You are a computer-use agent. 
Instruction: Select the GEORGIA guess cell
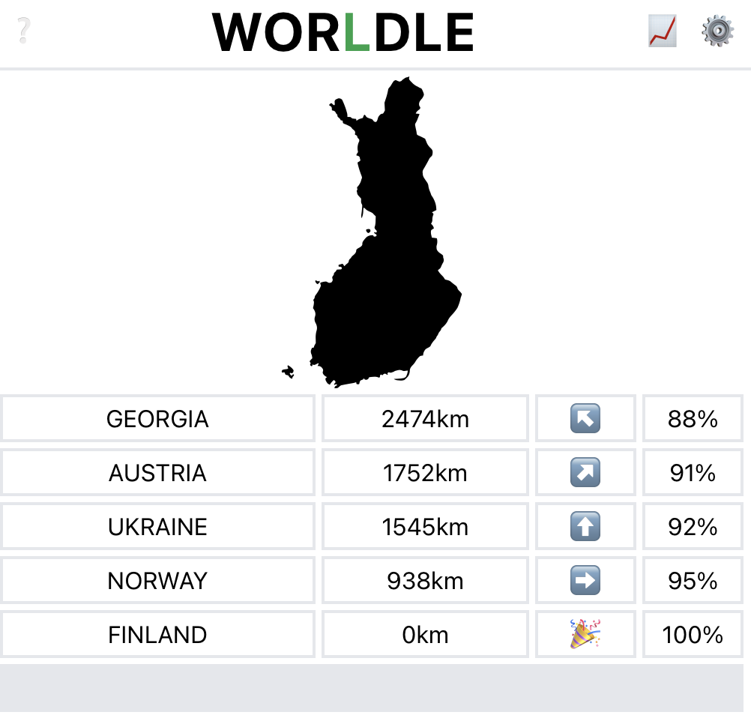click(x=157, y=418)
